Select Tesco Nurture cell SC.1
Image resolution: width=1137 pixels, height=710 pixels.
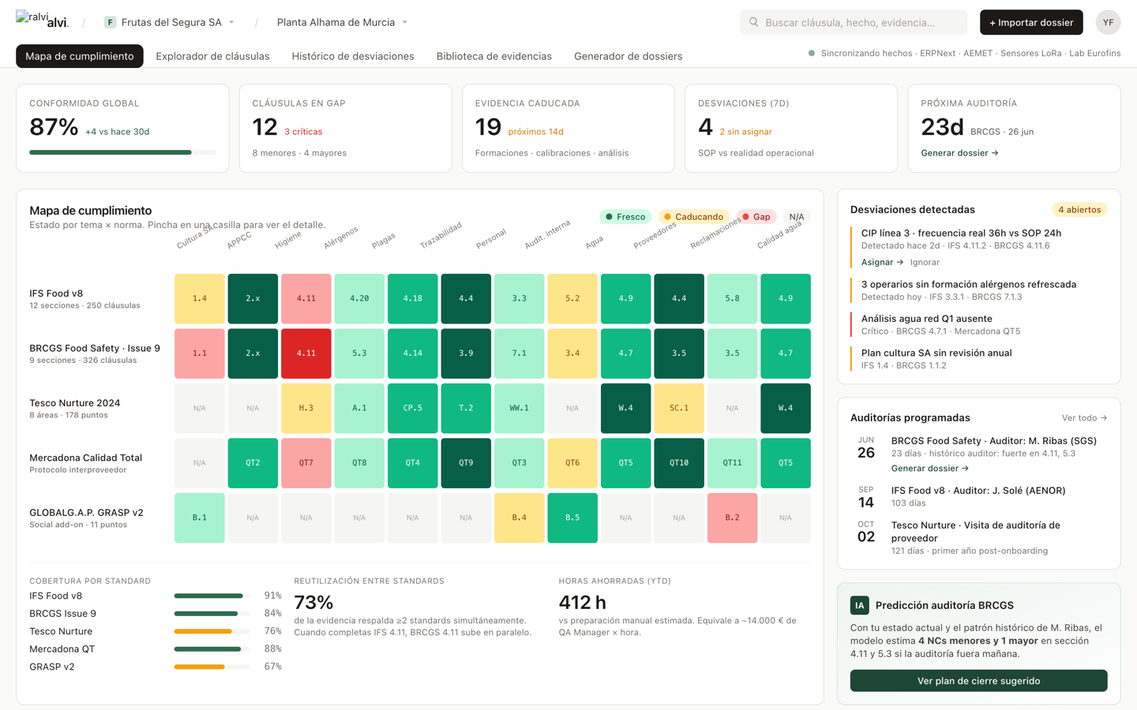pyautogui.click(x=679, y=409)
